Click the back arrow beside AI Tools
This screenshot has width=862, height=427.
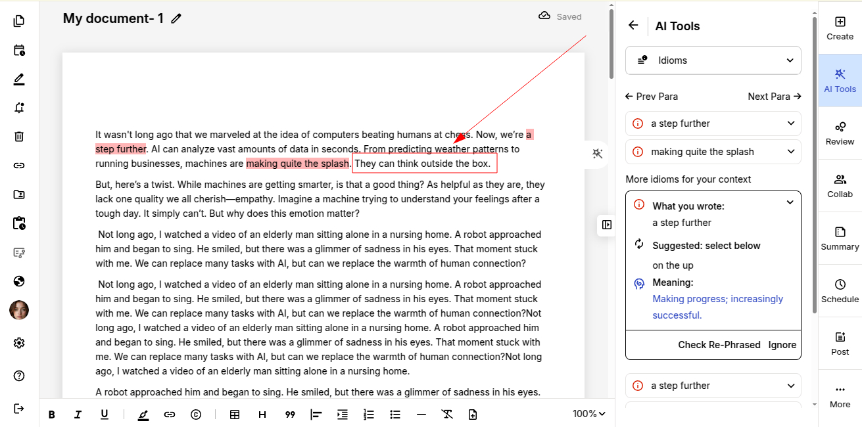[x=633, y=26]
